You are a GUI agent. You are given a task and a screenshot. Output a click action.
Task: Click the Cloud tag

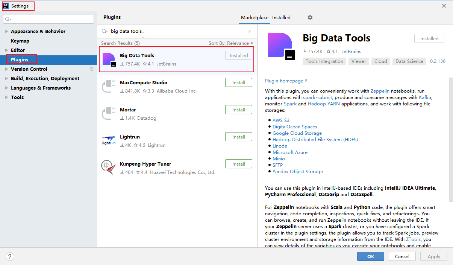[380, 61]
